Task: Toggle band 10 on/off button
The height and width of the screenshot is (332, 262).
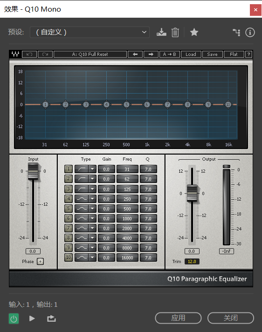Action: (69, 257)
